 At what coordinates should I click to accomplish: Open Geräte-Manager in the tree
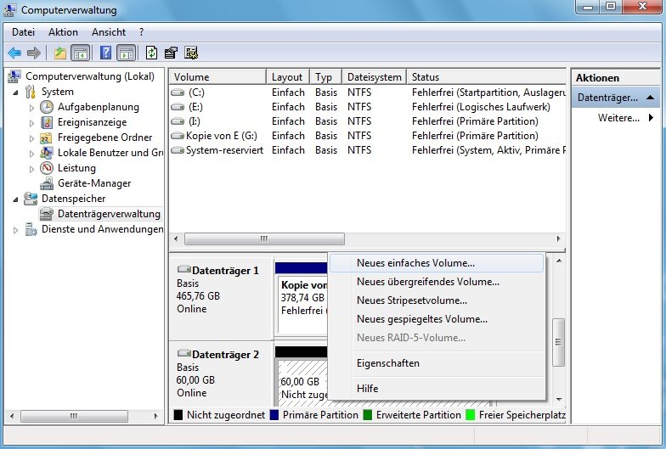tap(93, 183)
